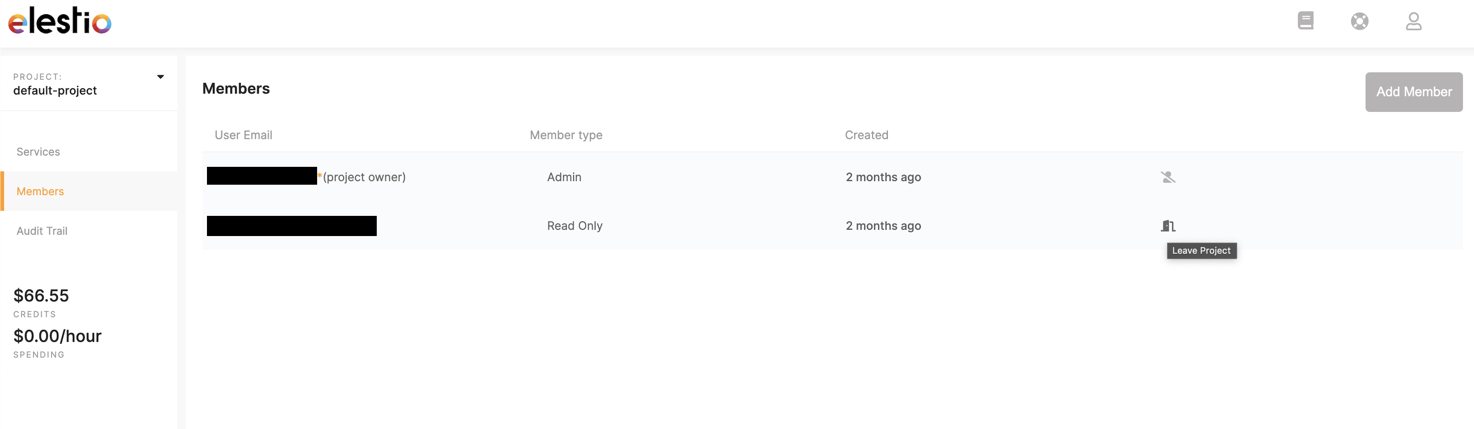Click the User Email column header
The image size is (1474, 429).
(243, 135)
